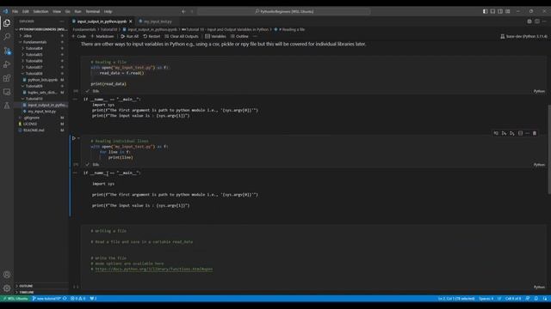Collapse the Fundamentals folder
Viewport: 551px width, 309px height.
(34, 42)
